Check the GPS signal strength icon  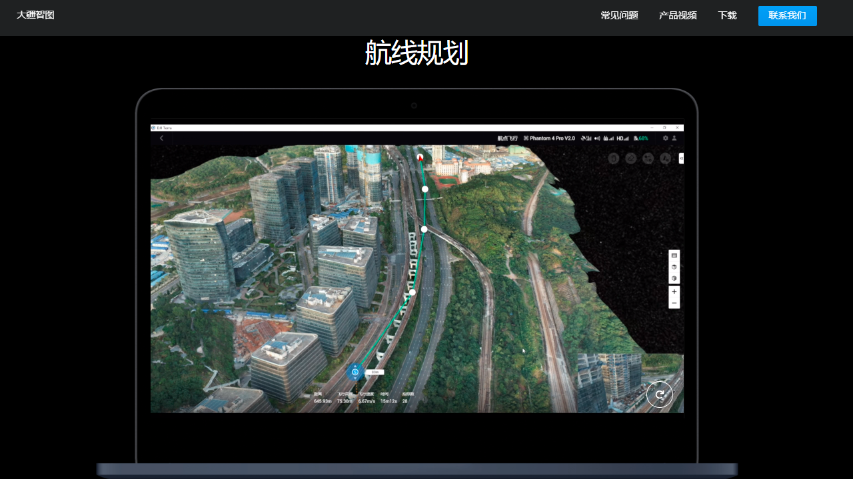(584, 138)
